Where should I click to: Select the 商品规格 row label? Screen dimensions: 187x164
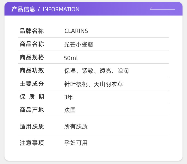coord(32,58)
